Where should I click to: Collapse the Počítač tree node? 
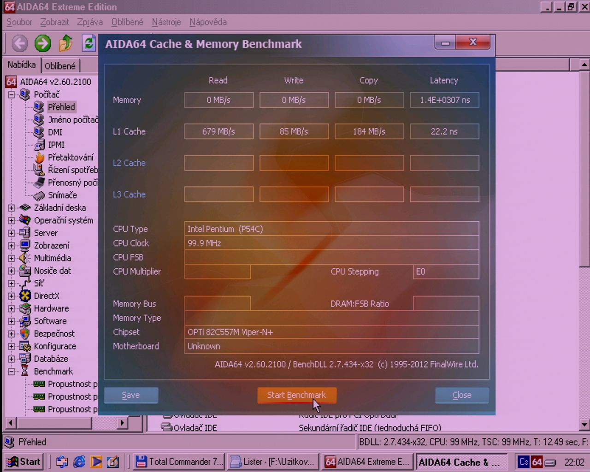(12, 94)
